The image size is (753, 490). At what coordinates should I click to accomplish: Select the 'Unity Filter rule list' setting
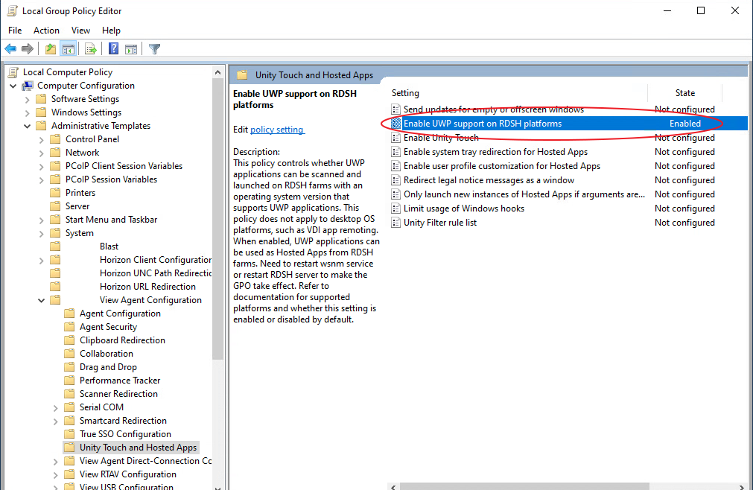tap(439, 223)
